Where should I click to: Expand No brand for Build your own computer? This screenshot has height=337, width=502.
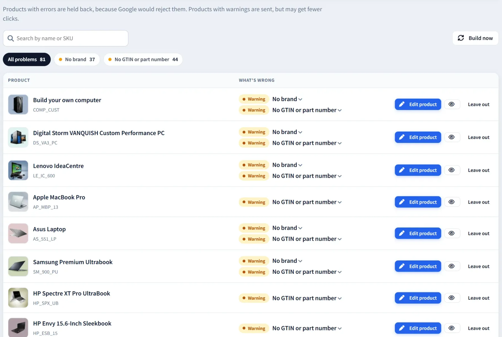[287, 99]
